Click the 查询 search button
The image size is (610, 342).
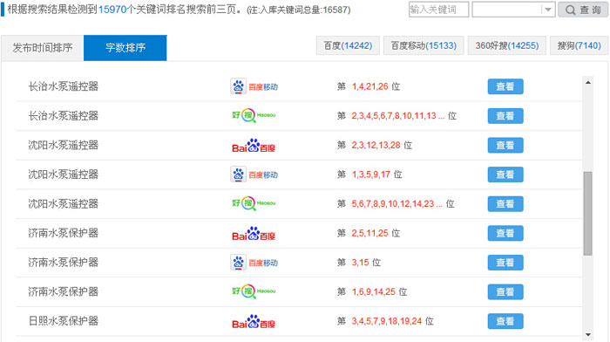[x=583, y=10]
